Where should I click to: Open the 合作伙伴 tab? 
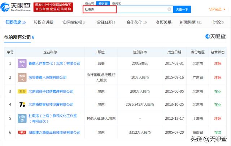pos(136,22)
